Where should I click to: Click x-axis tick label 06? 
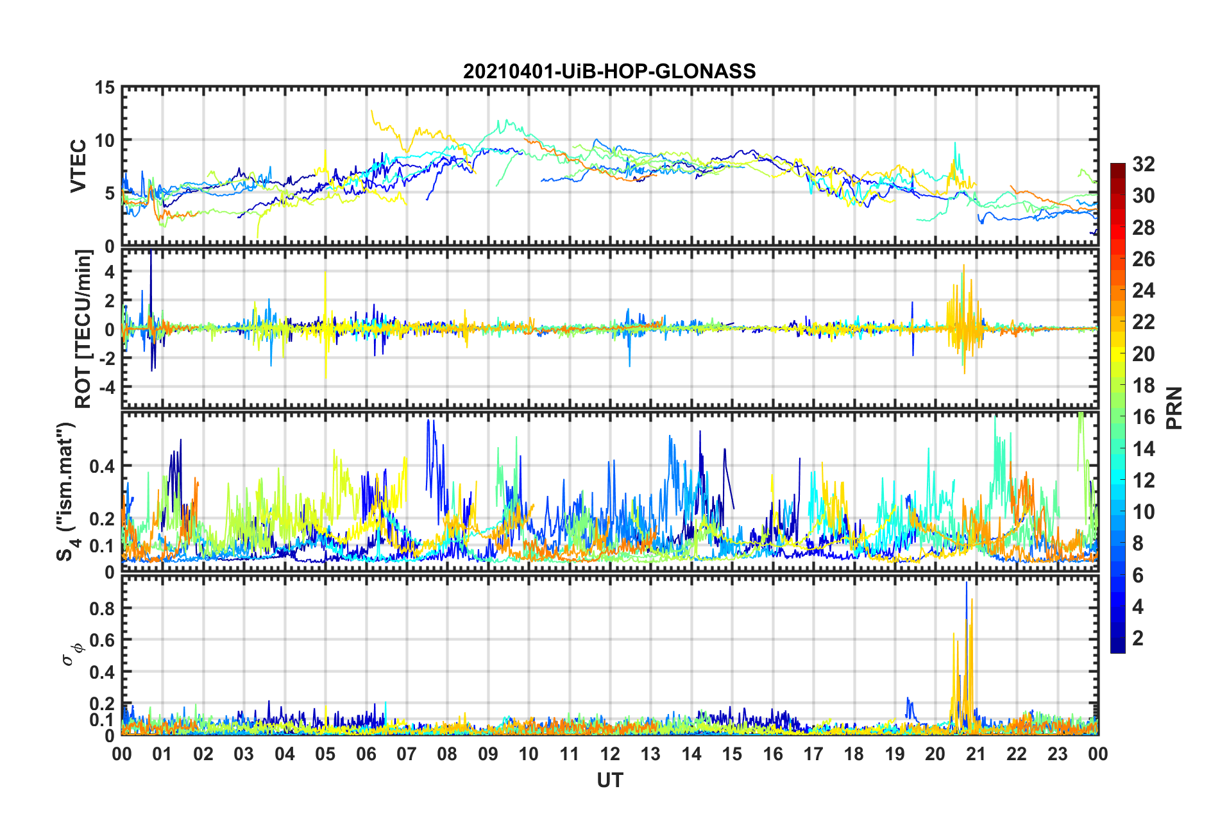(x=366, y=754)
